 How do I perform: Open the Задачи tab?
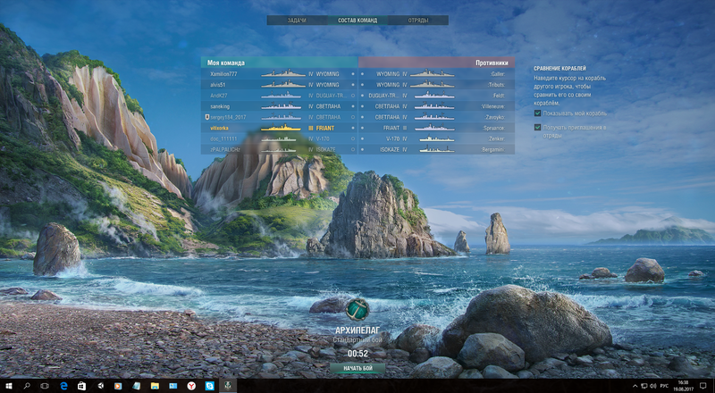coord(297,21)
